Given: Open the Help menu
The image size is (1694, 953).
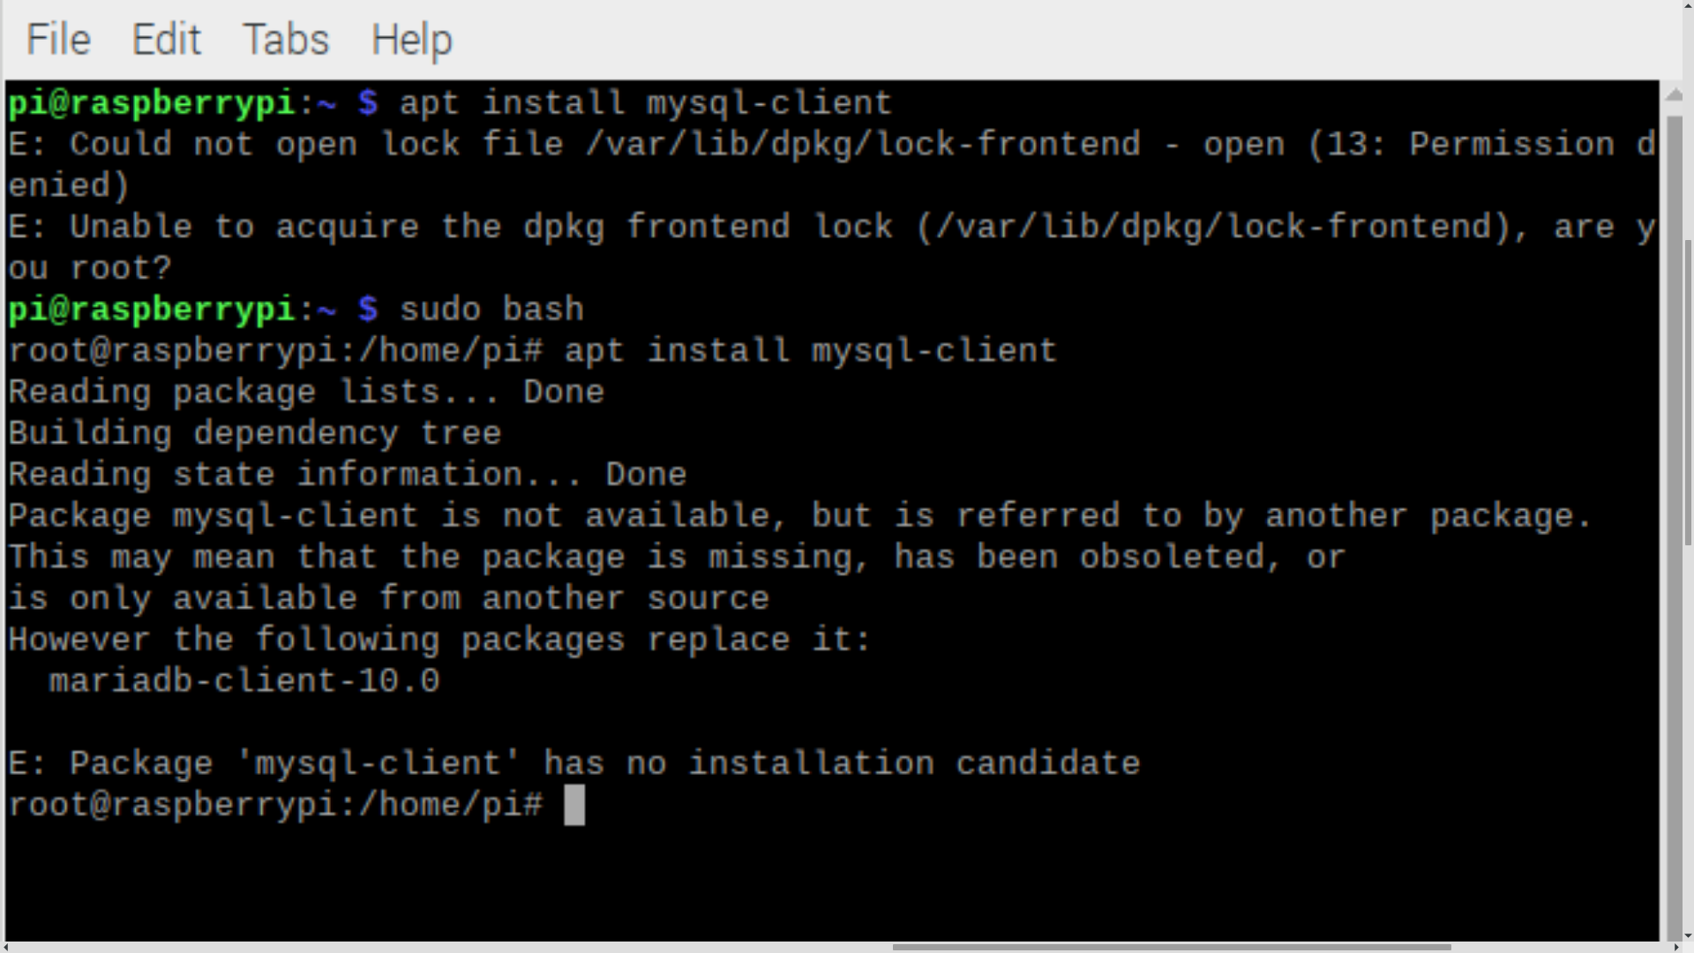Looking at the screenshot, I should (411, 40).
